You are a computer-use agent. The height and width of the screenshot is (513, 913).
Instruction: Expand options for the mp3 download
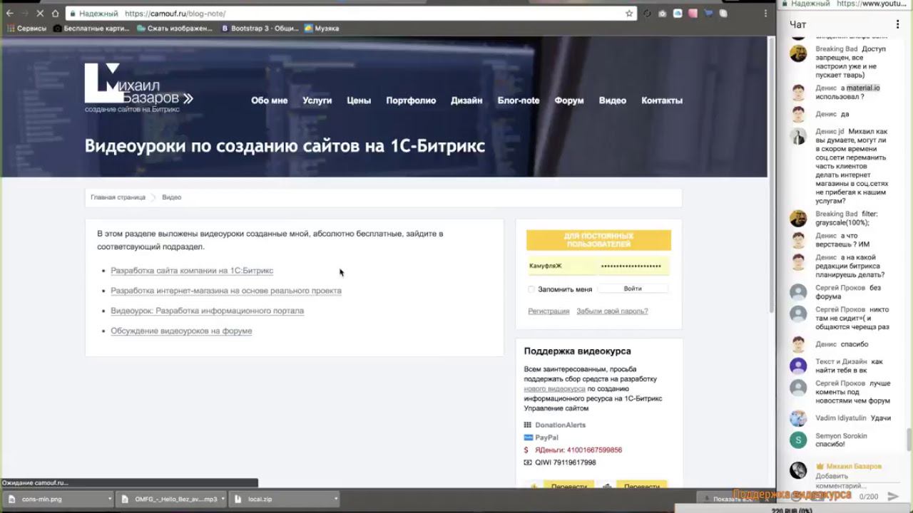tap(223, 499)
